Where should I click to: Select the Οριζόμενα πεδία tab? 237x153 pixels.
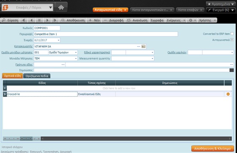[37, 76]
